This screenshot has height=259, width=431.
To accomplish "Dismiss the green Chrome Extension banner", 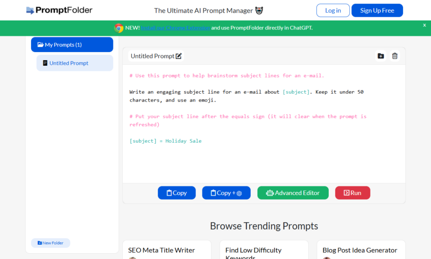I will pyautogui.click(x=425, y=25).
